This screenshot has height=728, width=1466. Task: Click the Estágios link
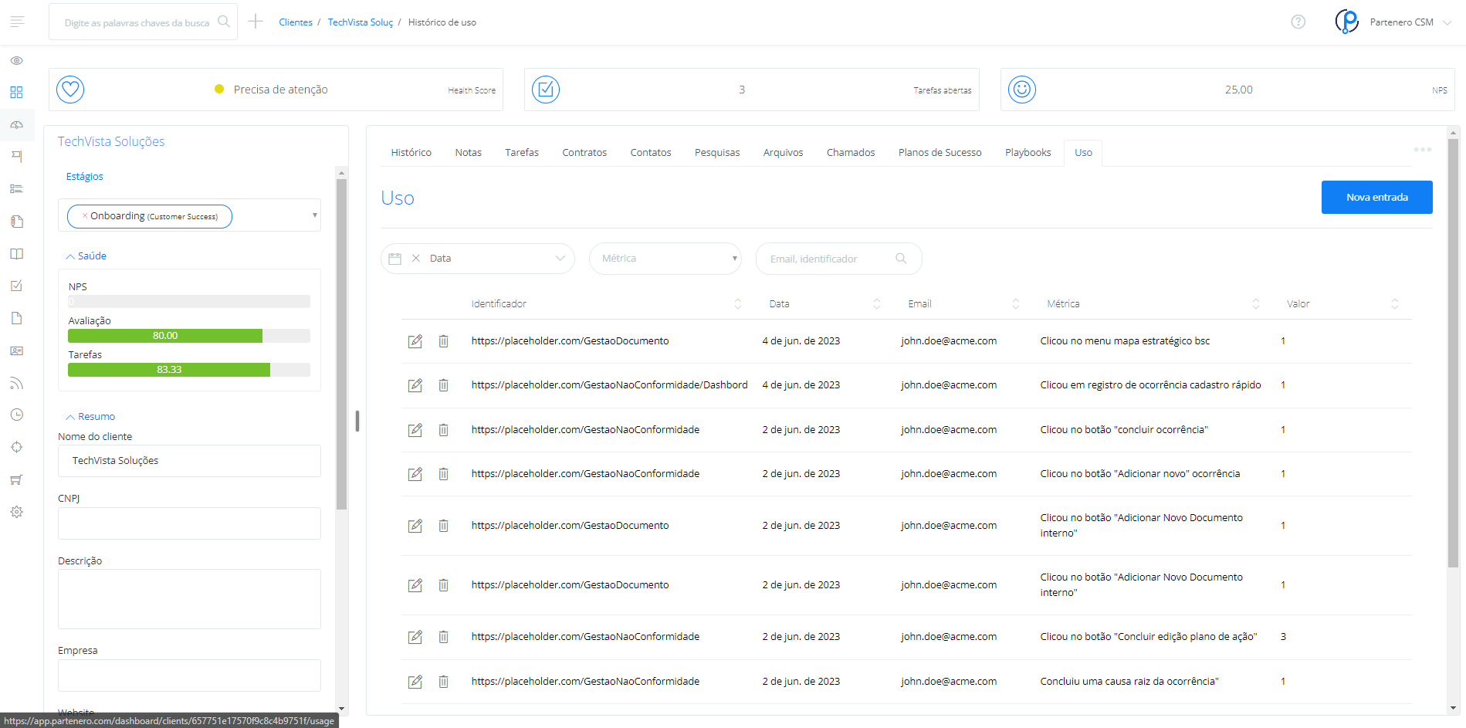[x=85, y=177]
